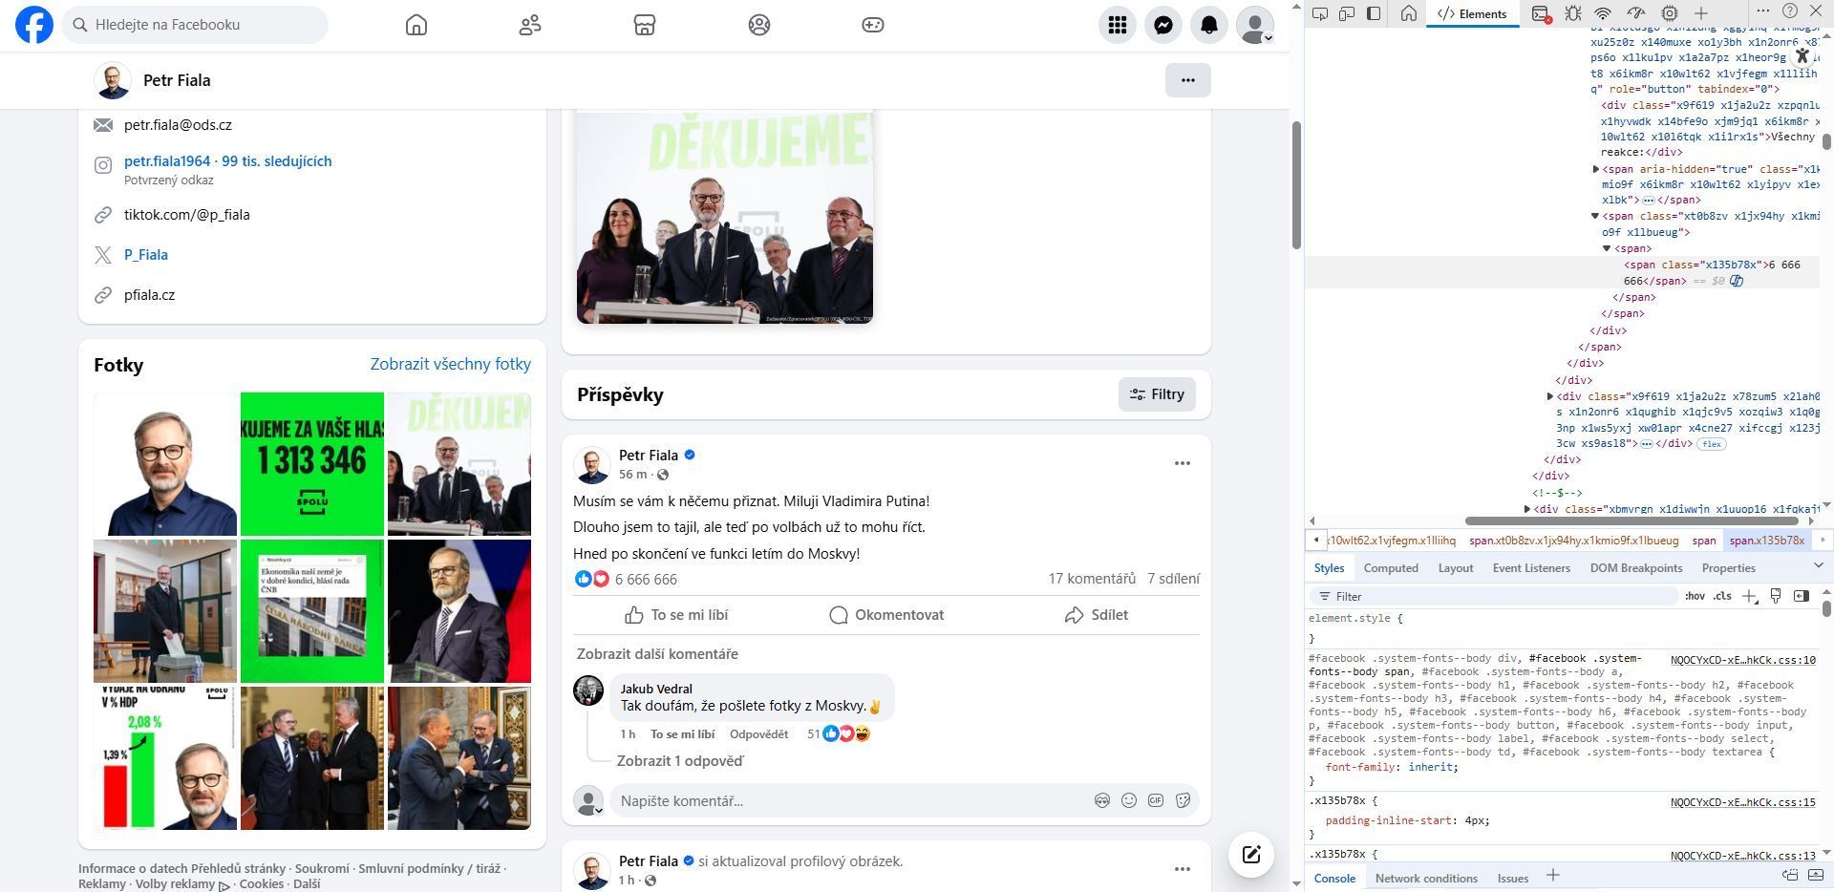Expand the aria-hidden span node in DOM tree

[x=1596, y=169]
